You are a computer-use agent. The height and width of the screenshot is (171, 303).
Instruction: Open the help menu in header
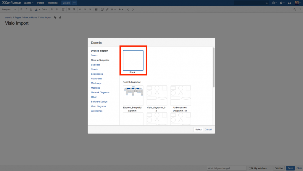pyautogui.click(x=274, y=3)
